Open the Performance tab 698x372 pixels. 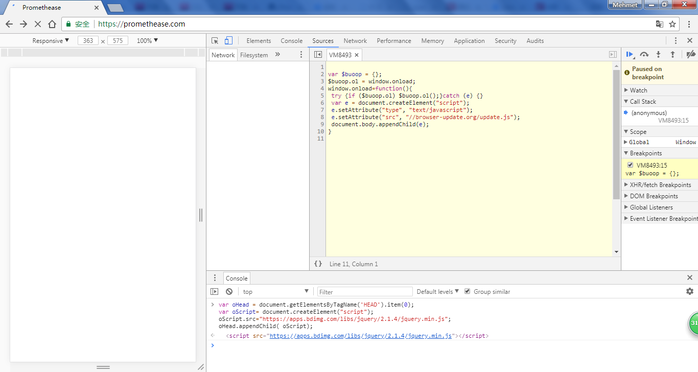(394, 41)
